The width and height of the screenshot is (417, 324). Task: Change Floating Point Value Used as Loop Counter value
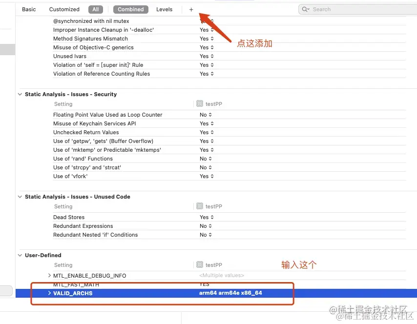pos(206,115)
